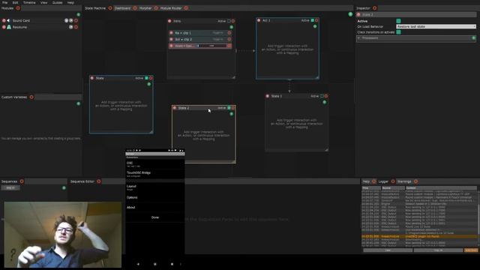Remove the Resolume module
Screen dimensions: 480x270
(x=76, y=27)
